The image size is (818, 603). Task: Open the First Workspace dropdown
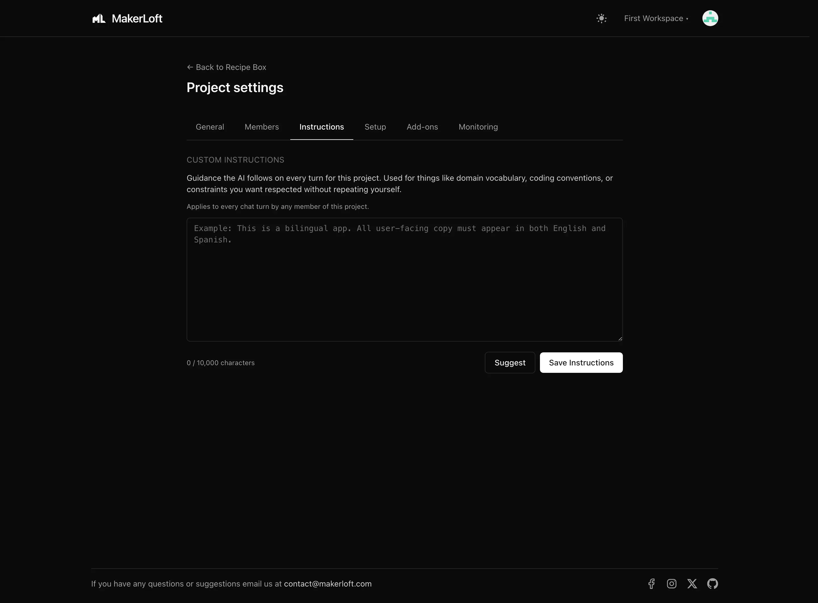coord(656,18)
